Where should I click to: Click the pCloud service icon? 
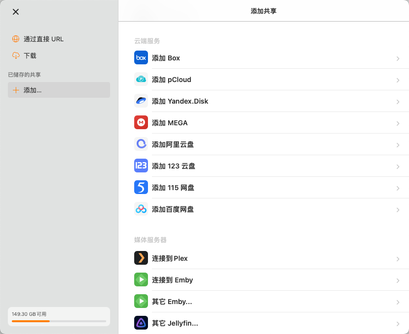tap(141, 79)
